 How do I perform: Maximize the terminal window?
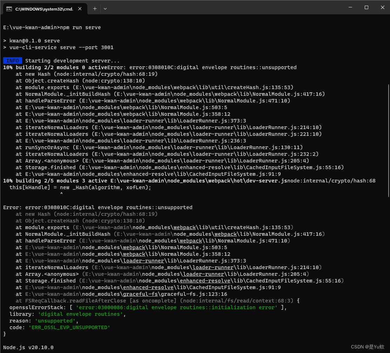[x=367, y=7]
